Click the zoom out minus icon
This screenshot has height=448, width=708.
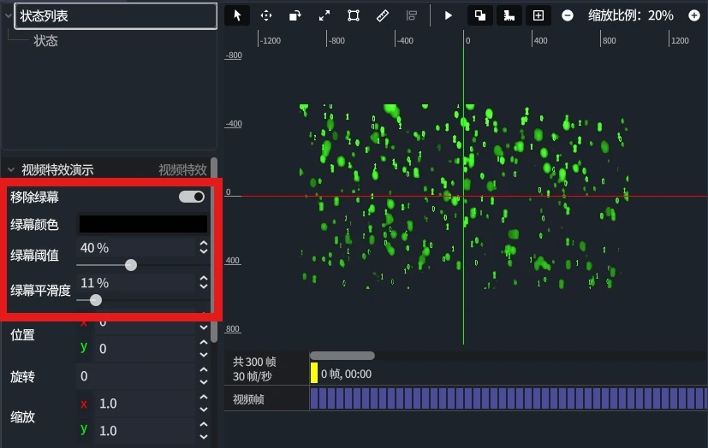pos(568,15)
